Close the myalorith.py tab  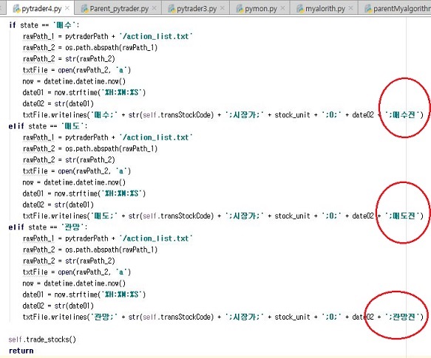[350, 9]
